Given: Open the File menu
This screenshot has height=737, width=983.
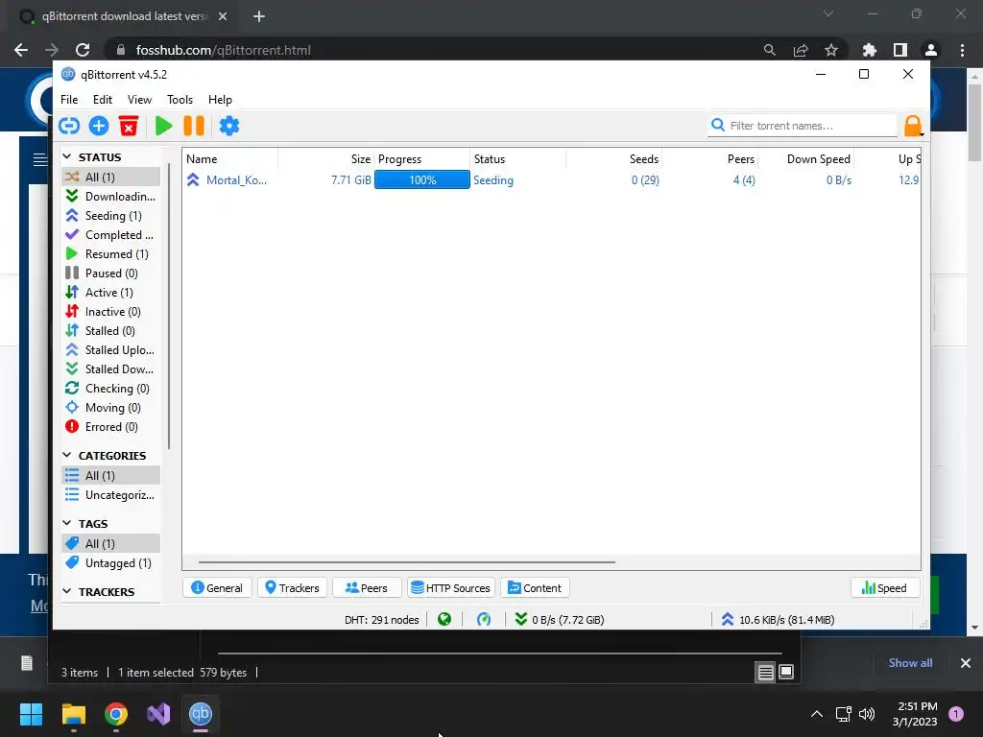Looking at the screenshot, I should pos(69,100).
